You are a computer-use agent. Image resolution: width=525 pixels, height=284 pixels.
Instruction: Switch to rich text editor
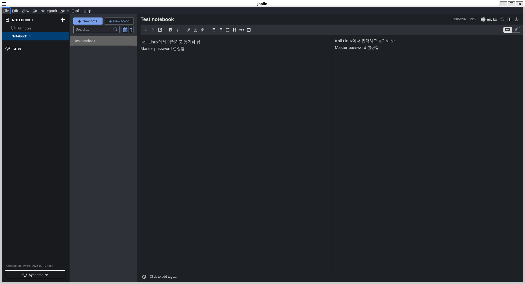coord(516,29)
